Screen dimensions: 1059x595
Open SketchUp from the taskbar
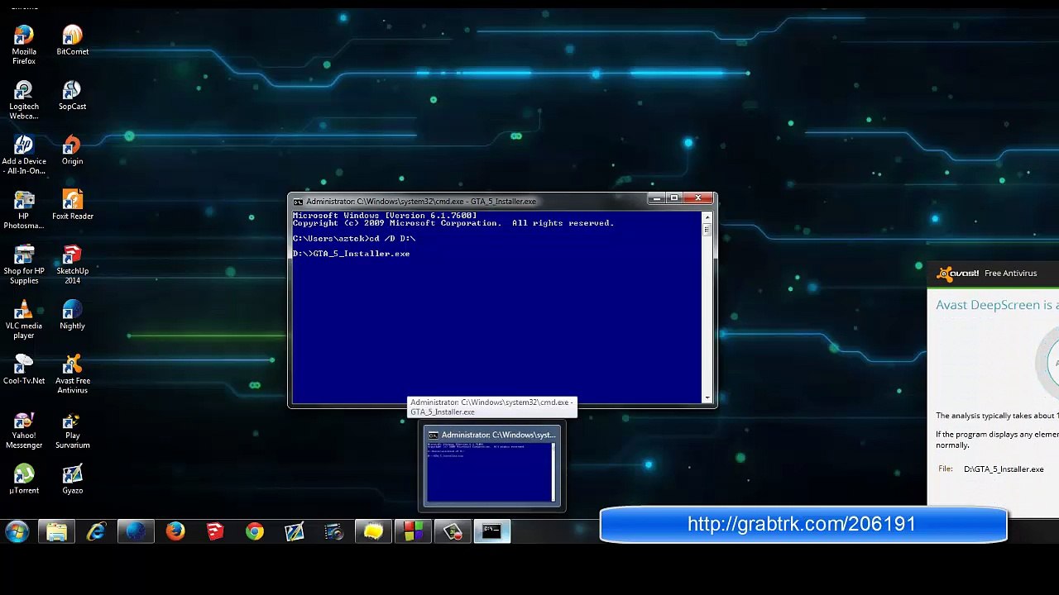point(215,531)
